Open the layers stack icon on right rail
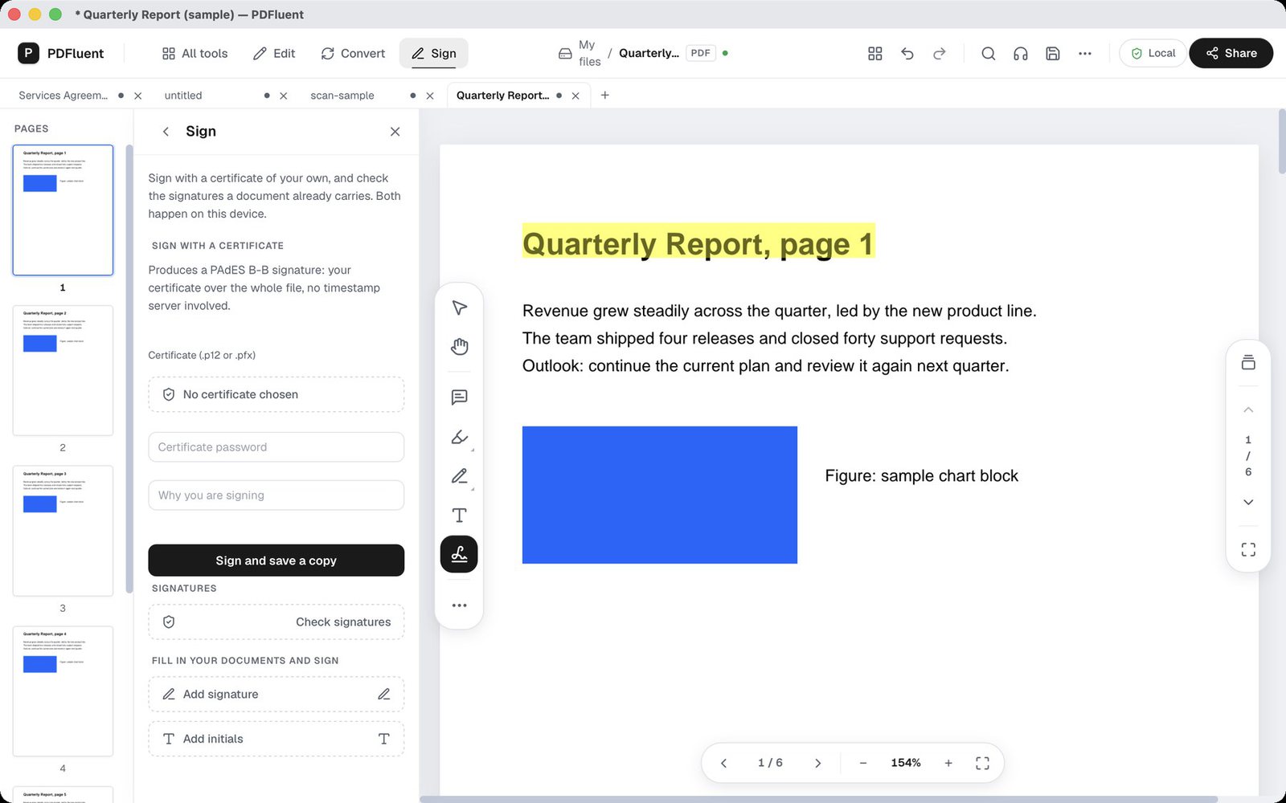This screenshot has height=803, width=1286. [x=1247, y=363]
